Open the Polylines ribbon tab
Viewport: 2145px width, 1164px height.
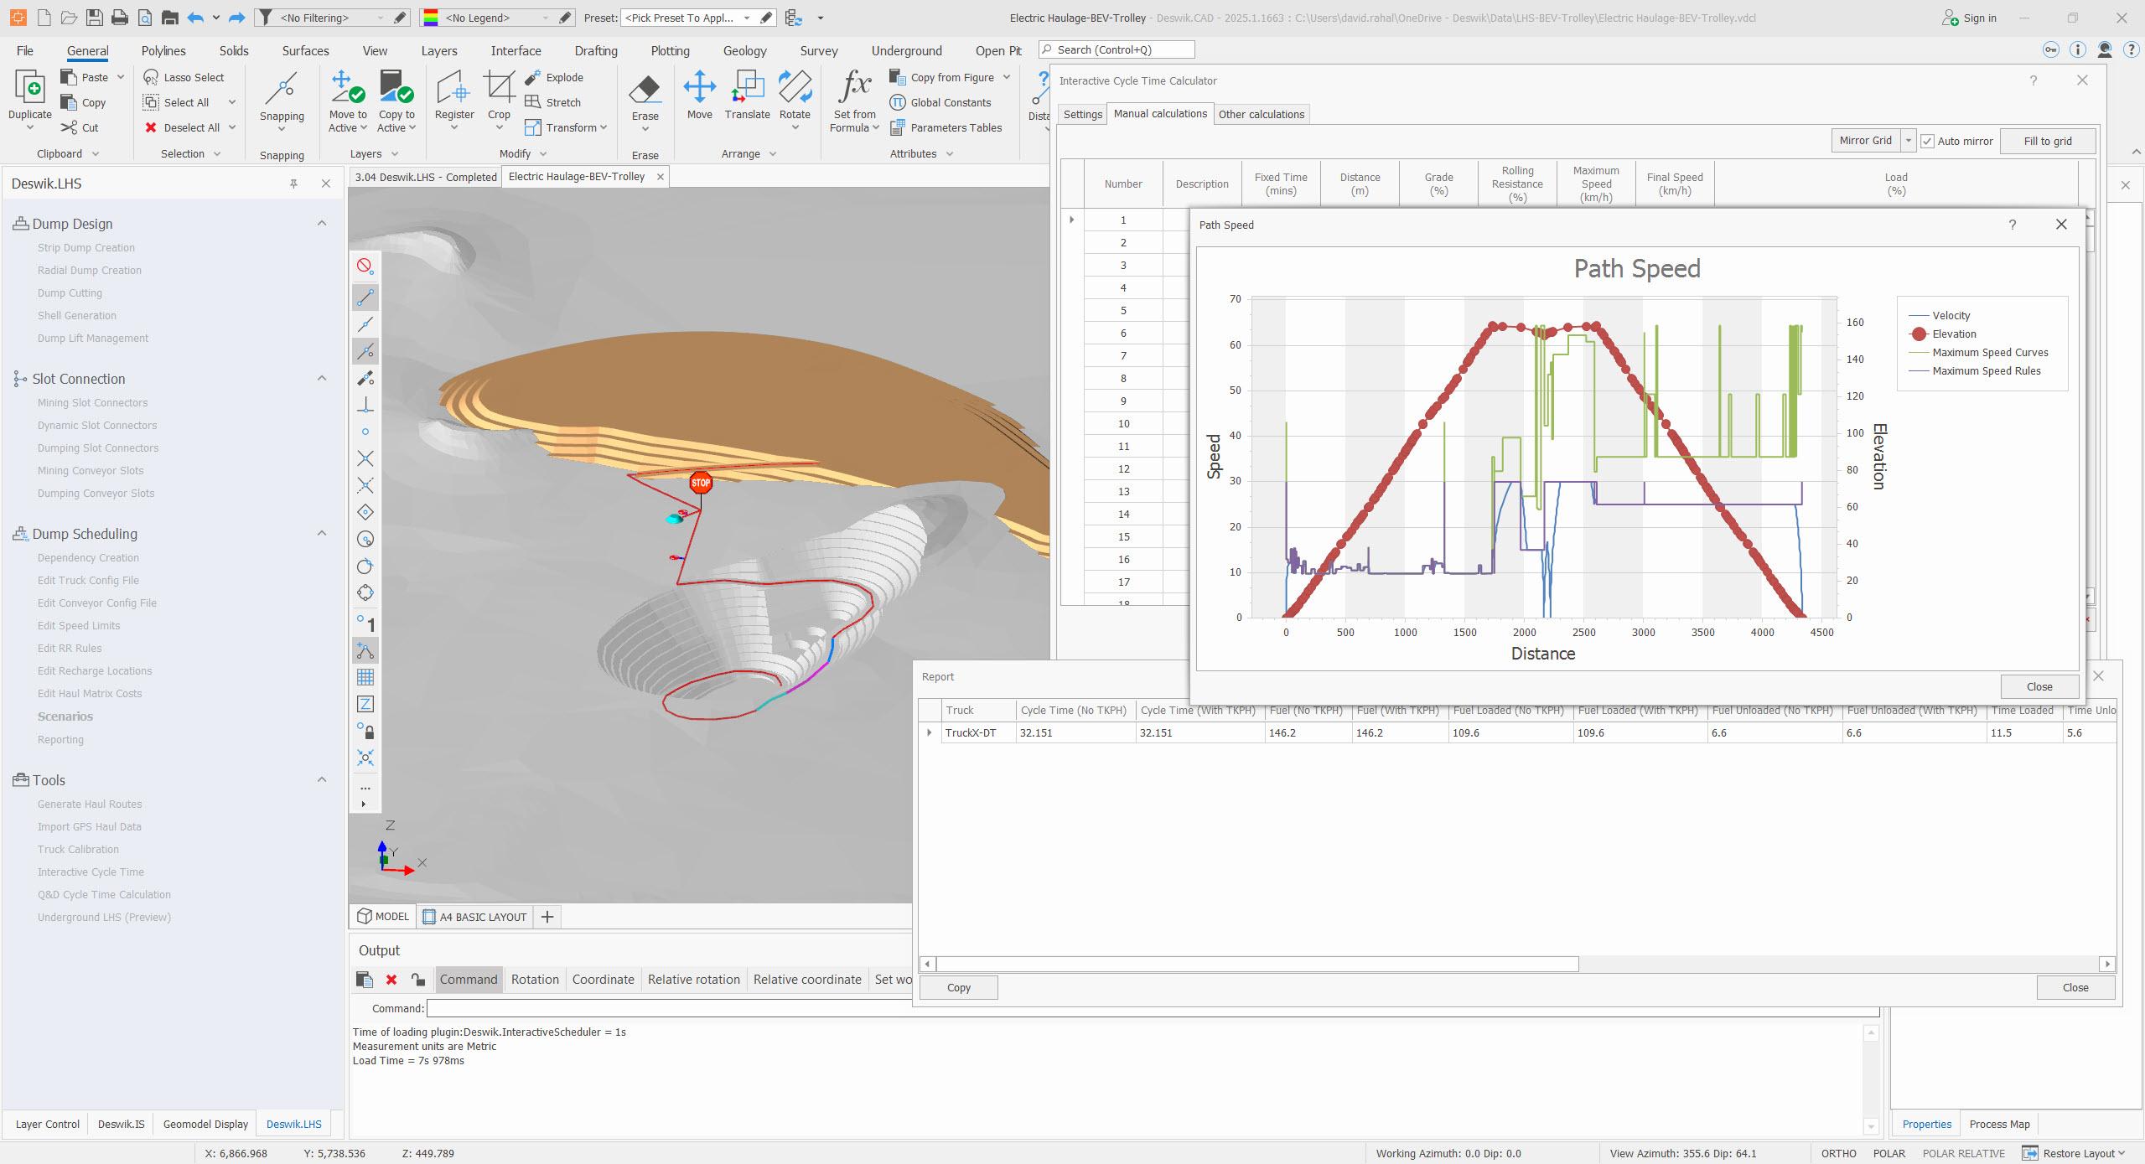(x=163, y=50)
